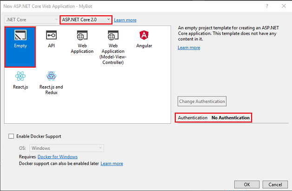The image size is (292, 191).
Task: Select the Empty project template icon
Action: (20, 36)
